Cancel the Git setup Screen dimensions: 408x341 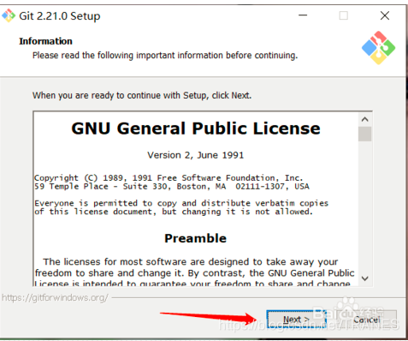(x=367, y=320)
